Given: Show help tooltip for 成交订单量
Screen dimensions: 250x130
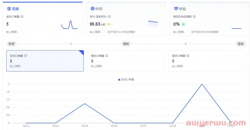Looking at the screenshot, I should [22, 16].
